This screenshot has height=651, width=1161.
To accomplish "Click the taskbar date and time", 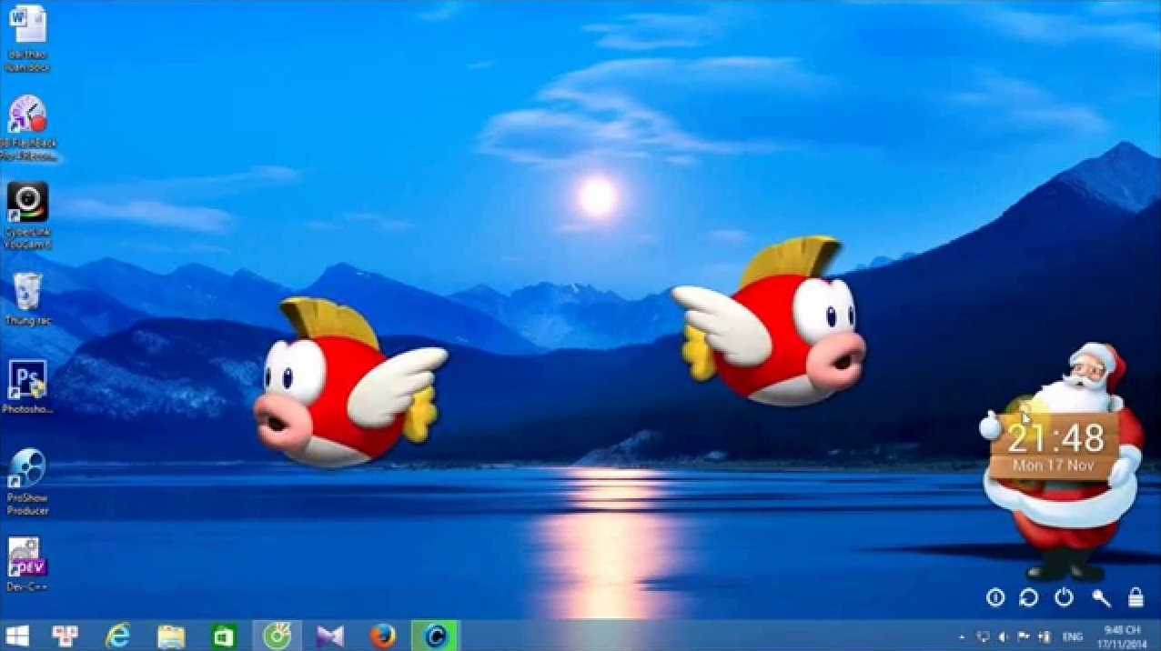I will tap(1122, 636).
